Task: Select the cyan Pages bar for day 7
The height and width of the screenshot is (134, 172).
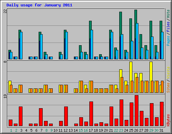Action: pyautogui.click(x=41, y=47)
